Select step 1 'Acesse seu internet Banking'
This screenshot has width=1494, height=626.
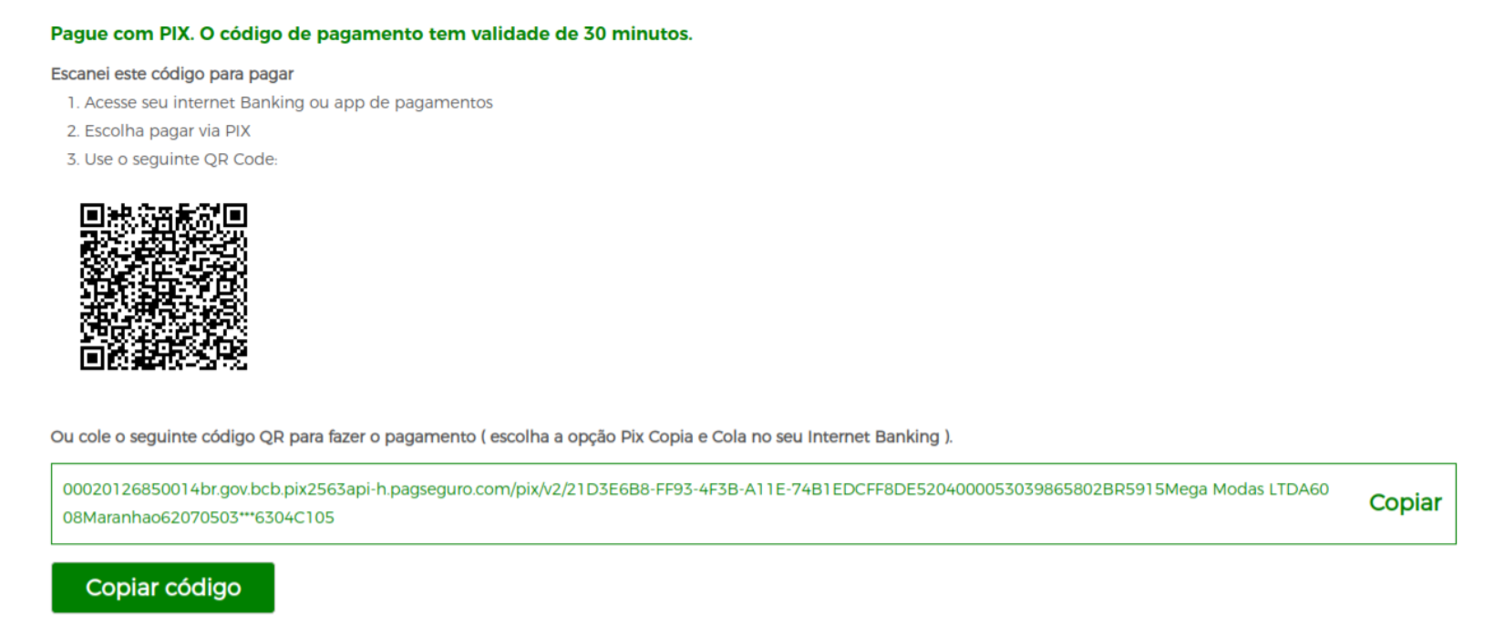tap(280, 103)
